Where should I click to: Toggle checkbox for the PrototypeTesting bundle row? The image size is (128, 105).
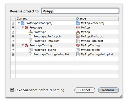click(13, 50)
